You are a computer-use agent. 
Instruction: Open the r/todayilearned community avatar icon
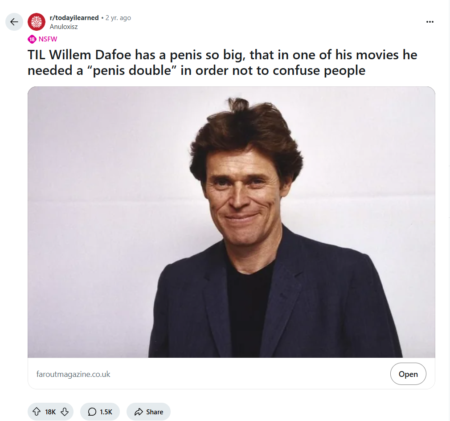pos(37,22)
